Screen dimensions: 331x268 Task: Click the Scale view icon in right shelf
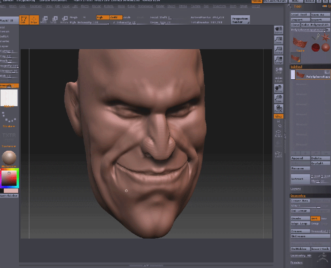[278, 99]
